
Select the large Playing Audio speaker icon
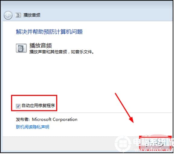click(21, 48)
